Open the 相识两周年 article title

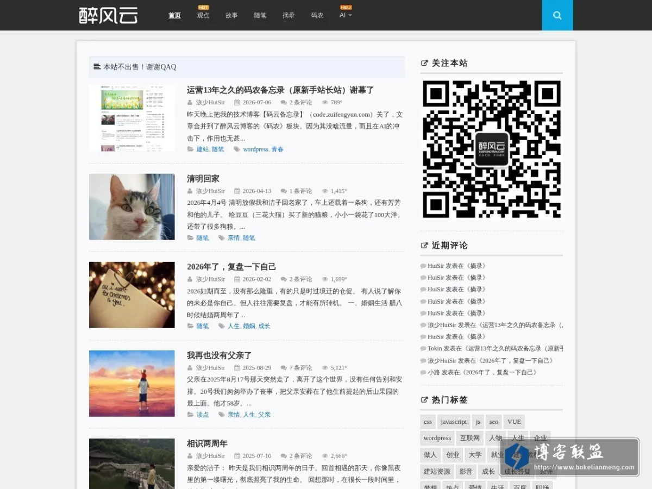(x=207, y=443)
